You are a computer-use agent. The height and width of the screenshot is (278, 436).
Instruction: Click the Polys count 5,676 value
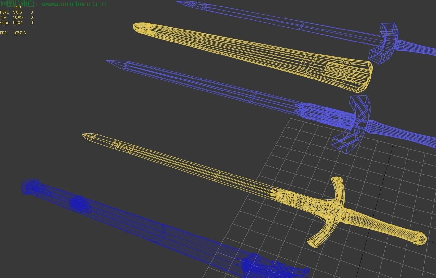(x=18, y=12)
